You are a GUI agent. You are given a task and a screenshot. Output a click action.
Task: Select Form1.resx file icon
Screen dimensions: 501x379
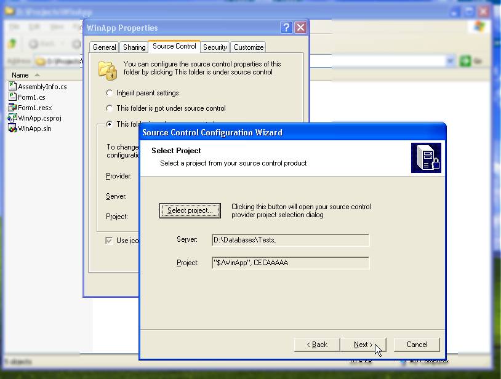coord(12,107)
